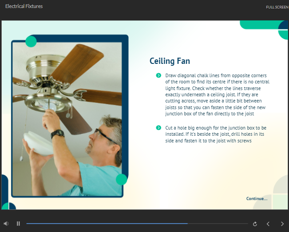
Task: Click the paragraph about diagonal chalk lines
Action: tap(217, 94)
